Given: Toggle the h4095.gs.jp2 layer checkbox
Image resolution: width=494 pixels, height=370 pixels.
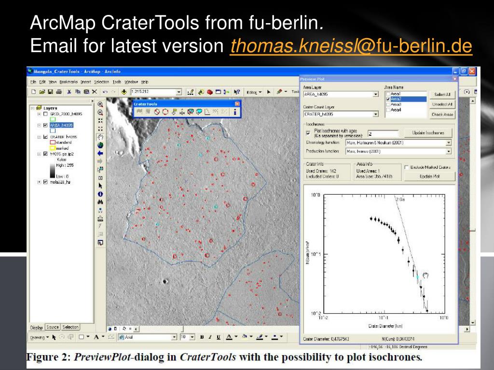Looking at the screenshot, I should [45, 154].
